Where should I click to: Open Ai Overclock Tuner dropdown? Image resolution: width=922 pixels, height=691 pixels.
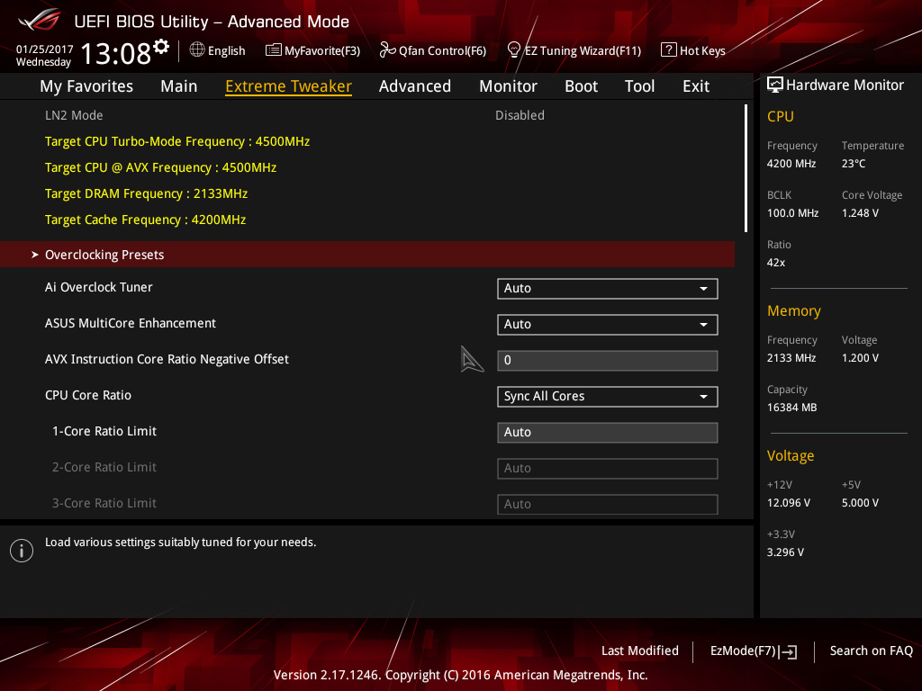pyautogui.click(x=608, y=289)
